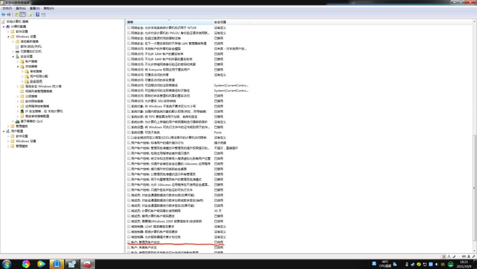Open the colorful browser taskbar icon
Viewport: 477px width, 269px height.
click(26, 264)
